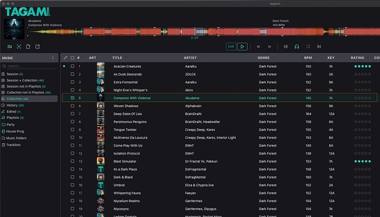
Task: Click the document file icon in toolbar
Action: tap(28, 47)
